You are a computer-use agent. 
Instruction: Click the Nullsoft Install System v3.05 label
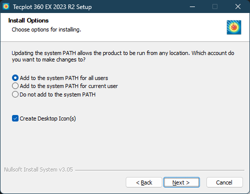39,169
